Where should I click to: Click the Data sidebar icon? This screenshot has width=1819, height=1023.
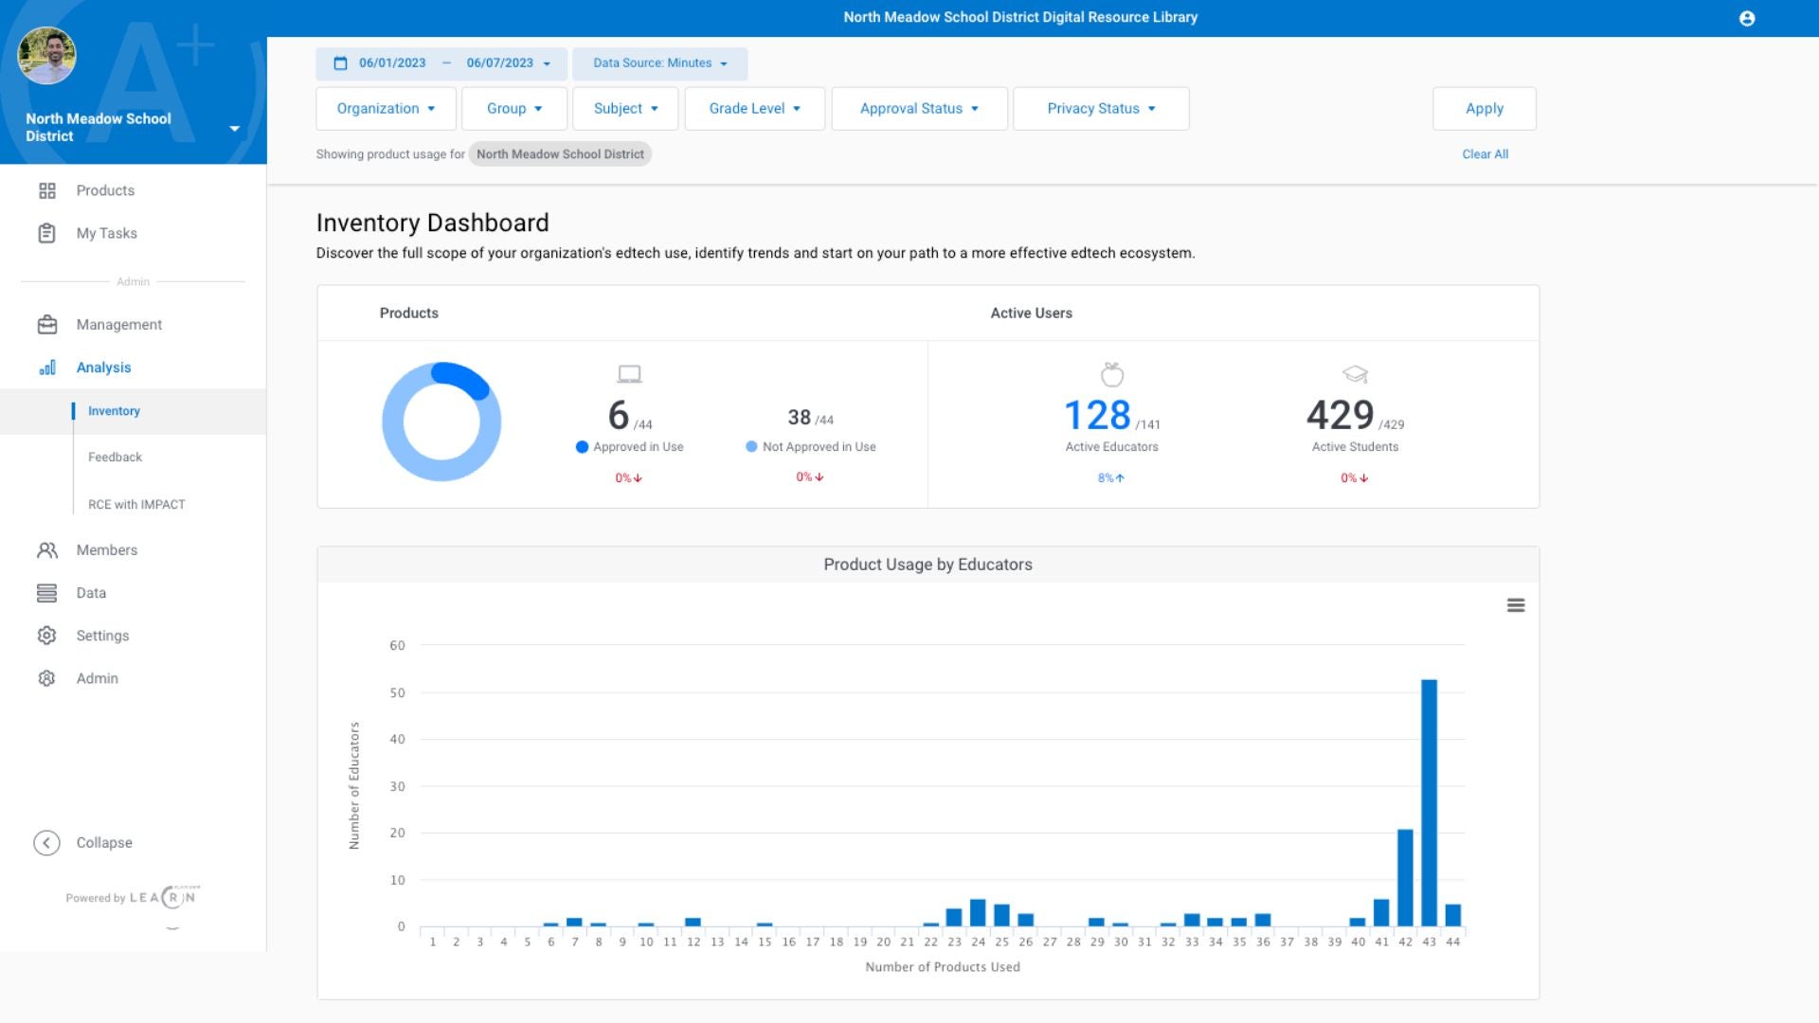46,592
